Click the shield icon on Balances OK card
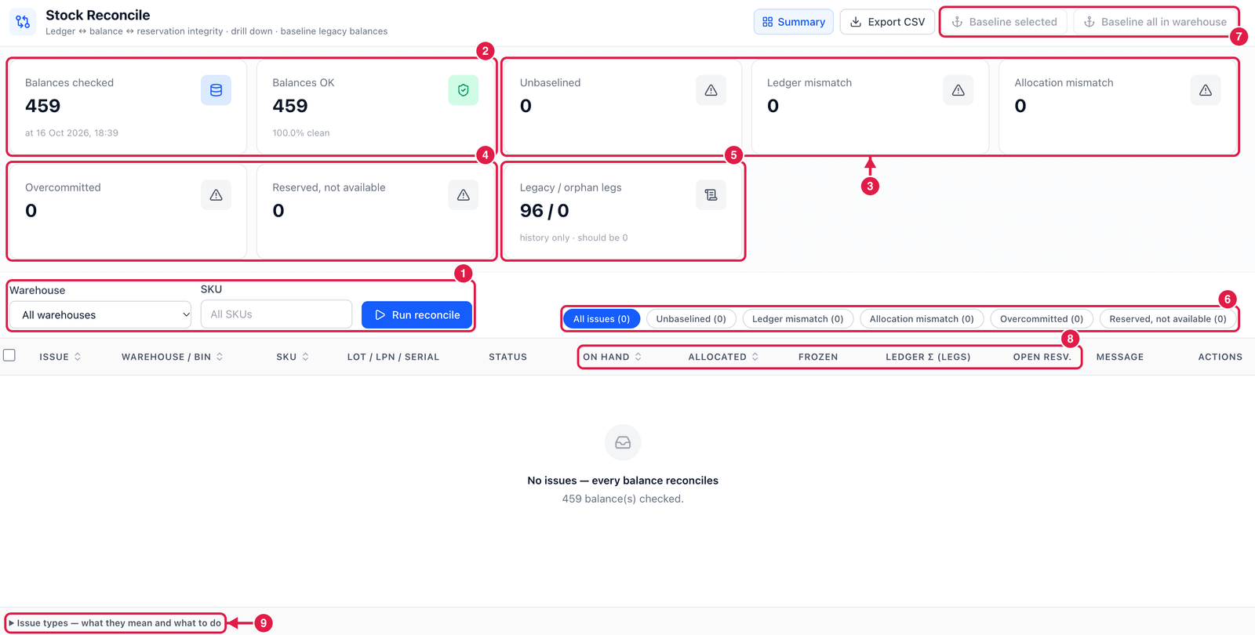The height and width of the screenshot is (635, 1255). 464,90
